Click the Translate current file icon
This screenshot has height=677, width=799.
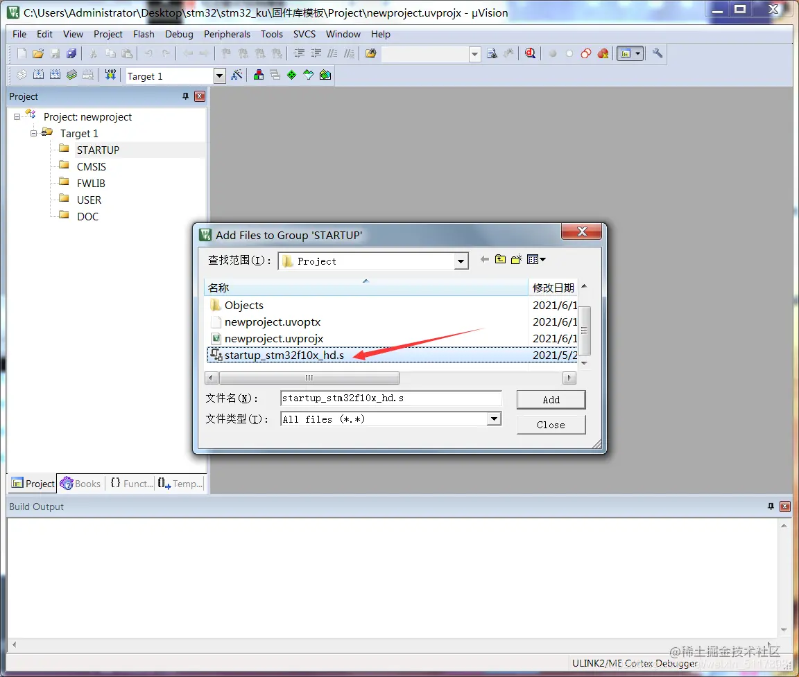click(22, 76)
